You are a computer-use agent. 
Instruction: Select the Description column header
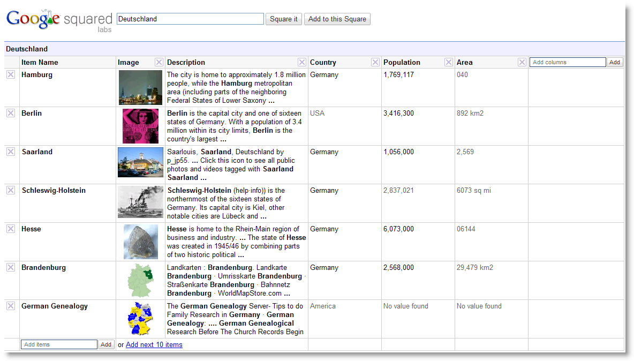click(186, 62)
